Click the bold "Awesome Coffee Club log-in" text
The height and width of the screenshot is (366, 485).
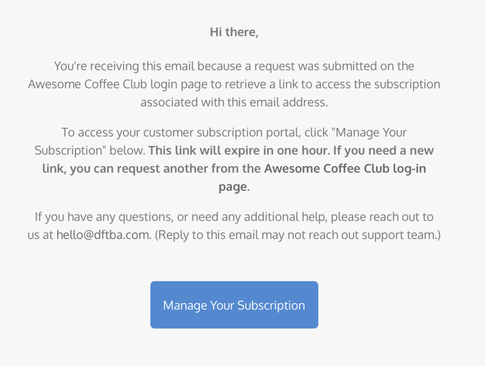pyautogui.click(x=345, y=169)
